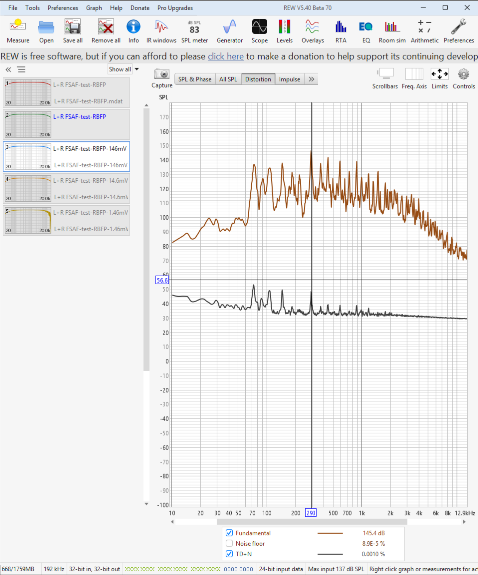Capture the graph image
Viewport: 478px width, 575px height.
[162, 79]
